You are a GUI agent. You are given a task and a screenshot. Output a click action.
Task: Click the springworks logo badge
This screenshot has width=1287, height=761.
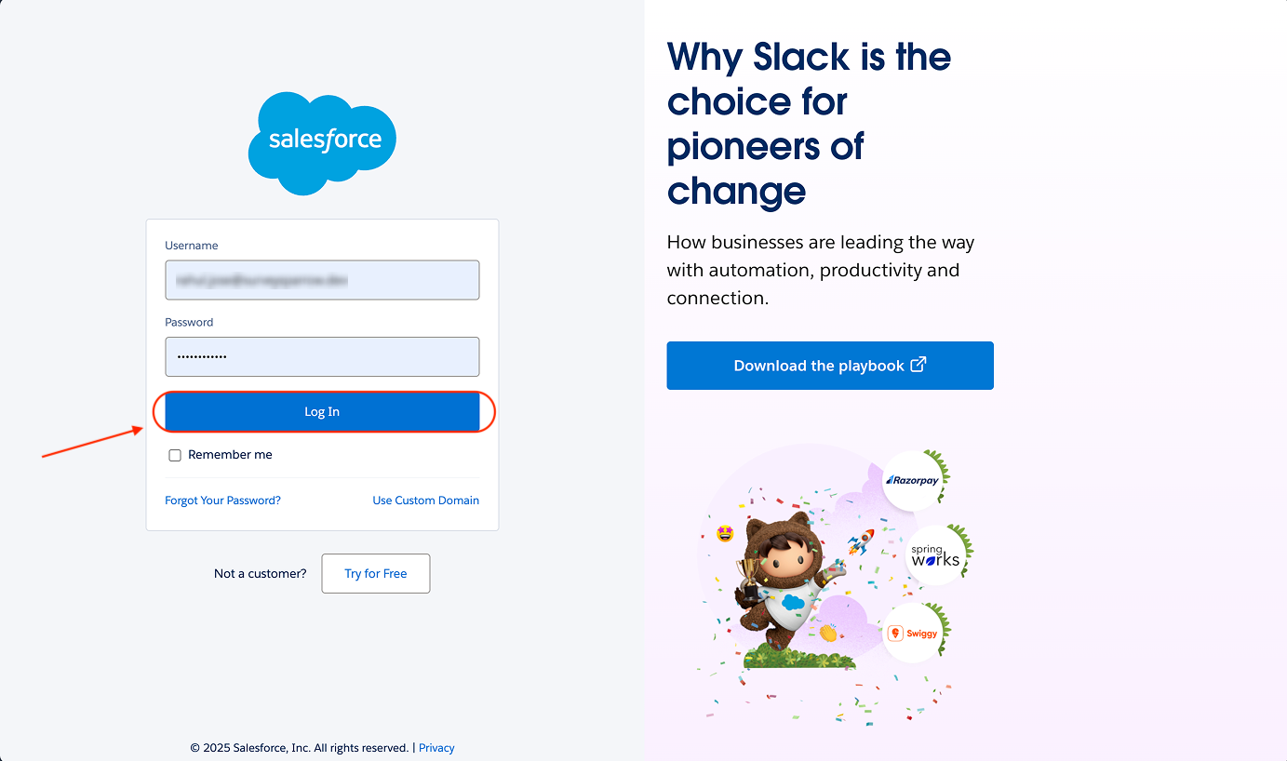[935, 555]
